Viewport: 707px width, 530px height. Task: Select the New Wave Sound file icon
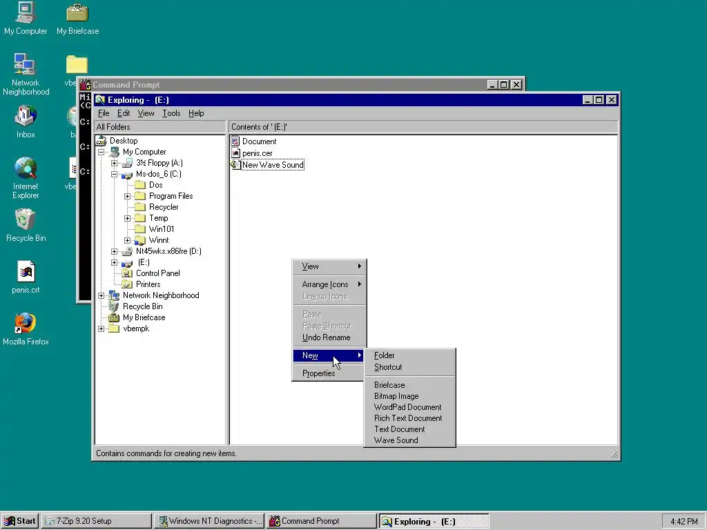(235, 165)
